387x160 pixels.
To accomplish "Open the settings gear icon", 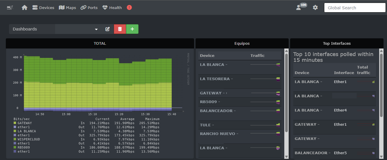I will coord(315,8).
